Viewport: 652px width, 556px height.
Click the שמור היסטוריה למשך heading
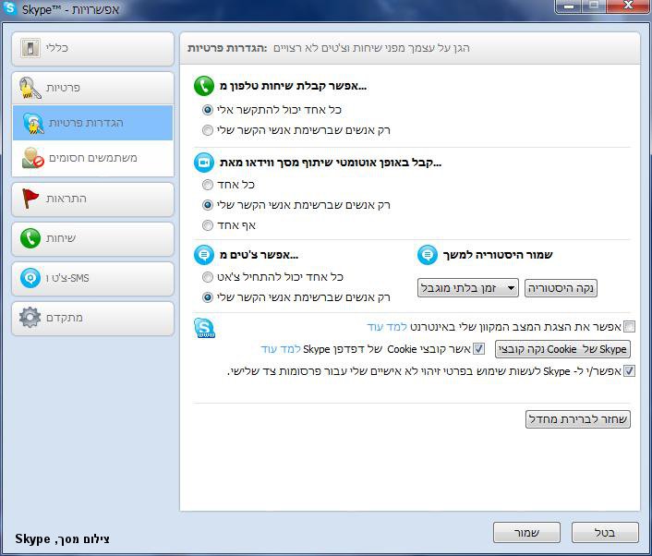[498, 255]
